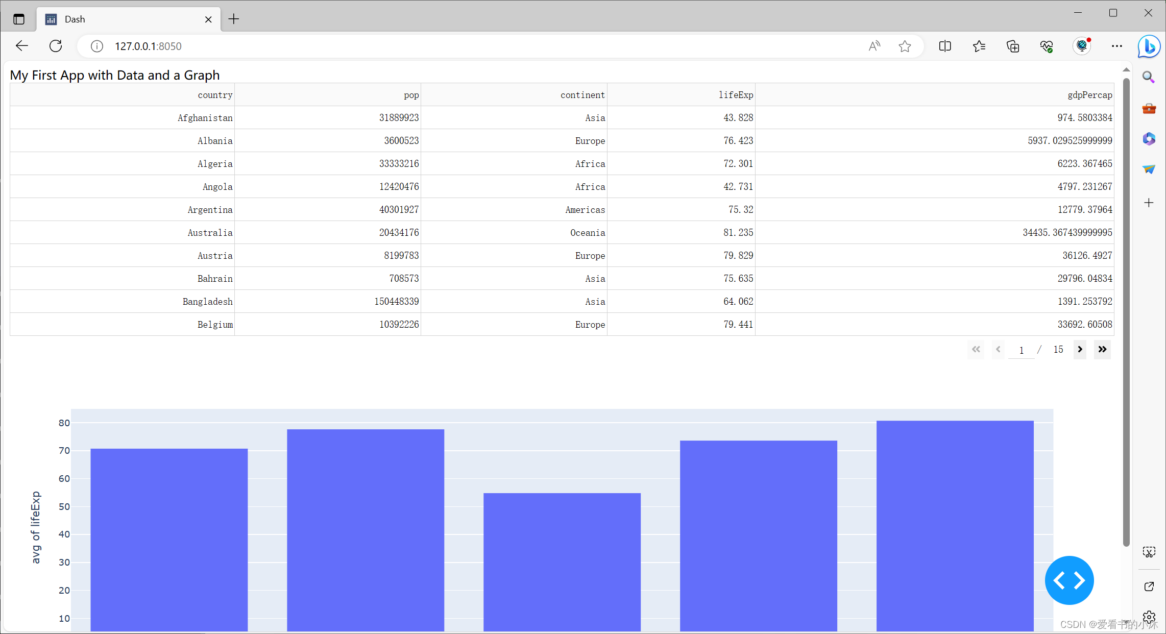Open the sidebar settings gear icon
Viewport: 1166px width, 634px height.
tap(1149, 617)
